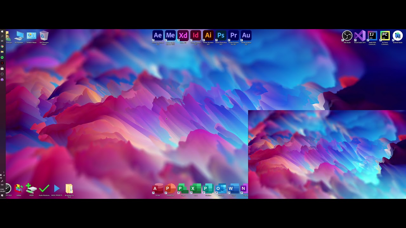Open Microsoft Access shortcut
The image size is (406, 228).
coord(158,190)
